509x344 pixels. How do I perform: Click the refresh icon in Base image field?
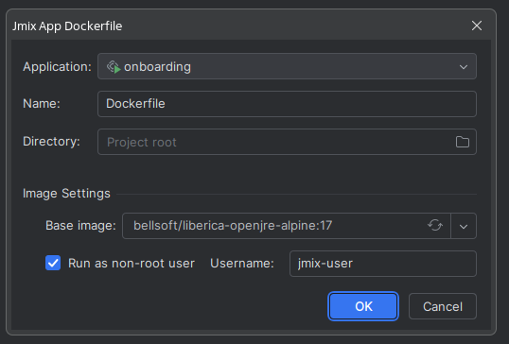(435, 225)
